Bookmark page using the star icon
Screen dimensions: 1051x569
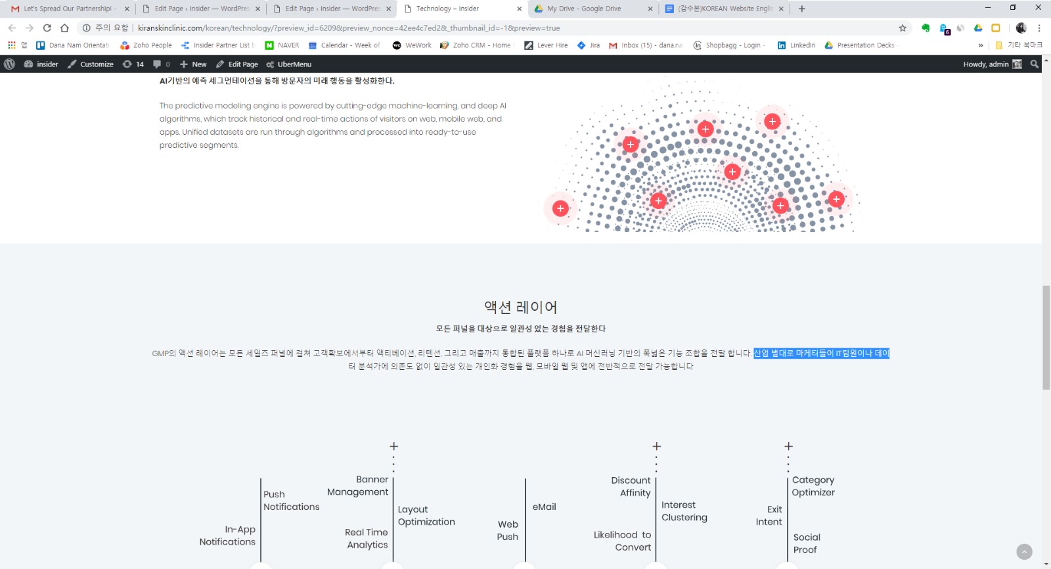903,28
